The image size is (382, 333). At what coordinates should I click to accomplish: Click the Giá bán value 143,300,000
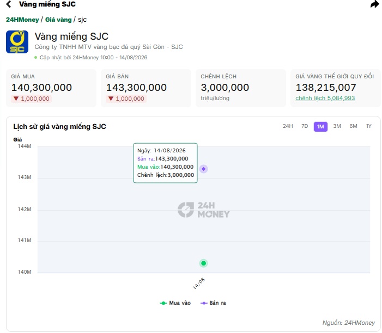tap(136, 88)
